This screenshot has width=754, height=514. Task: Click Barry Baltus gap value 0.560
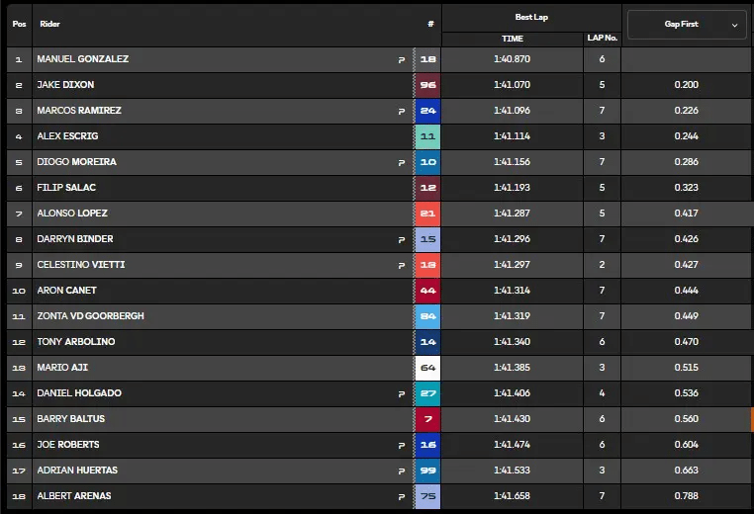[687, 419]
